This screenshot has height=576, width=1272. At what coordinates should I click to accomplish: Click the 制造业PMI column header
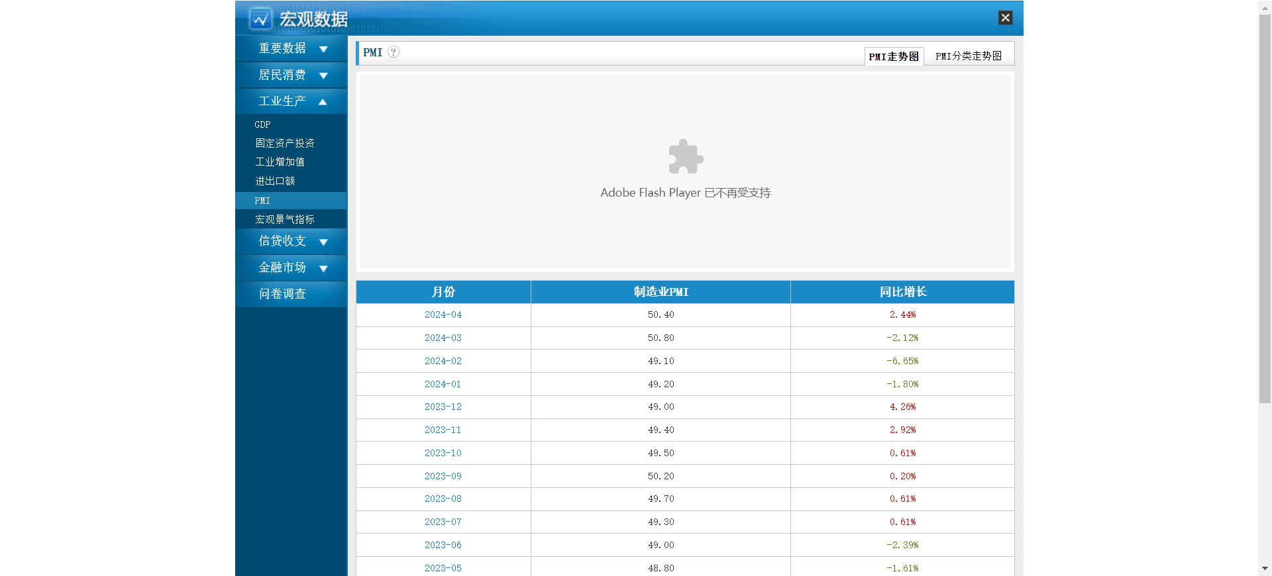661,292
